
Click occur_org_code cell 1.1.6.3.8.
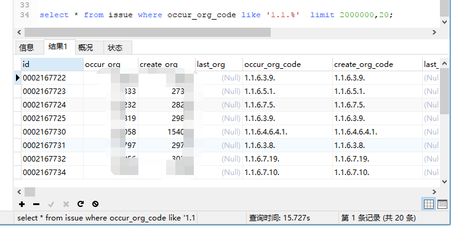[287, 146]
